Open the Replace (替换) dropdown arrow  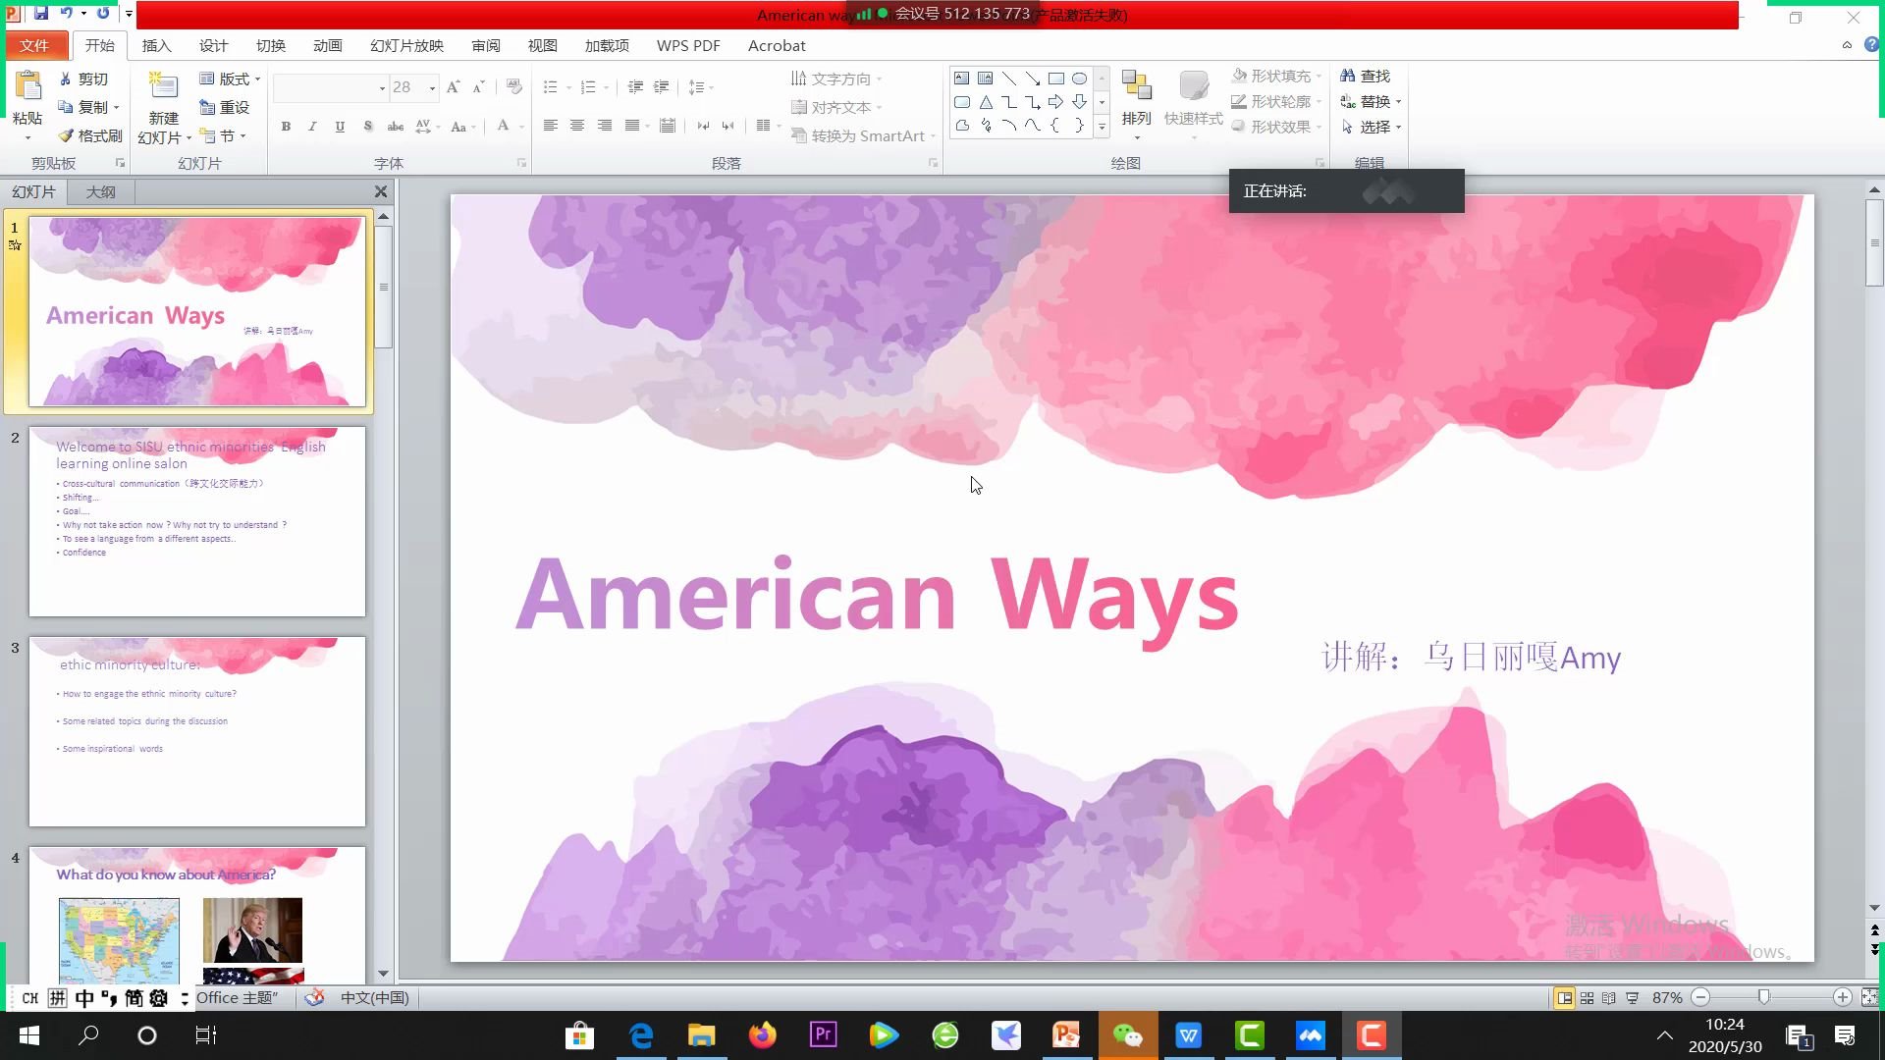coord(1398,101)
